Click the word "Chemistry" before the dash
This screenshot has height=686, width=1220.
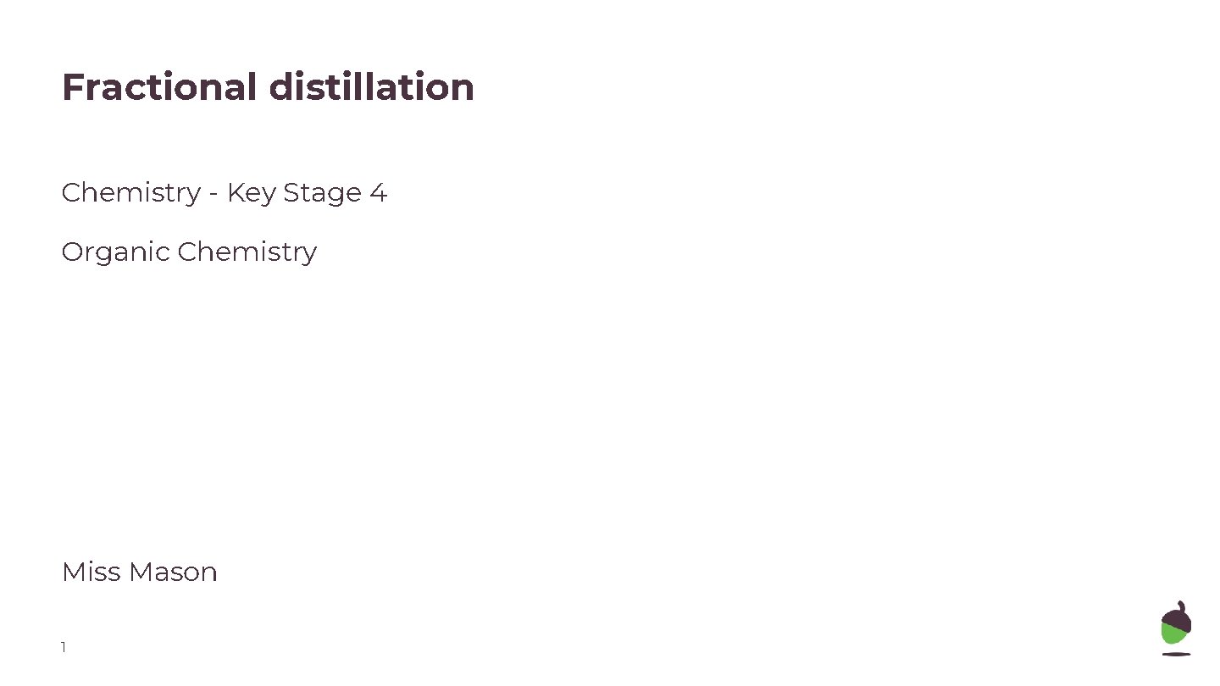pyautogui.click(x=131, y=193)
